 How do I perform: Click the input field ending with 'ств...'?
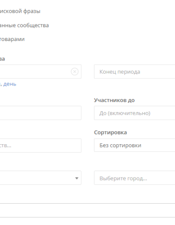(x=41, y=146)
